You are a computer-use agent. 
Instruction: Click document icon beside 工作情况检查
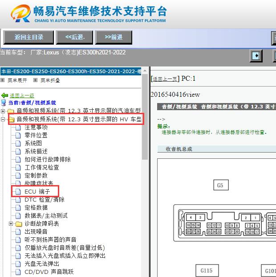[18, 167]
